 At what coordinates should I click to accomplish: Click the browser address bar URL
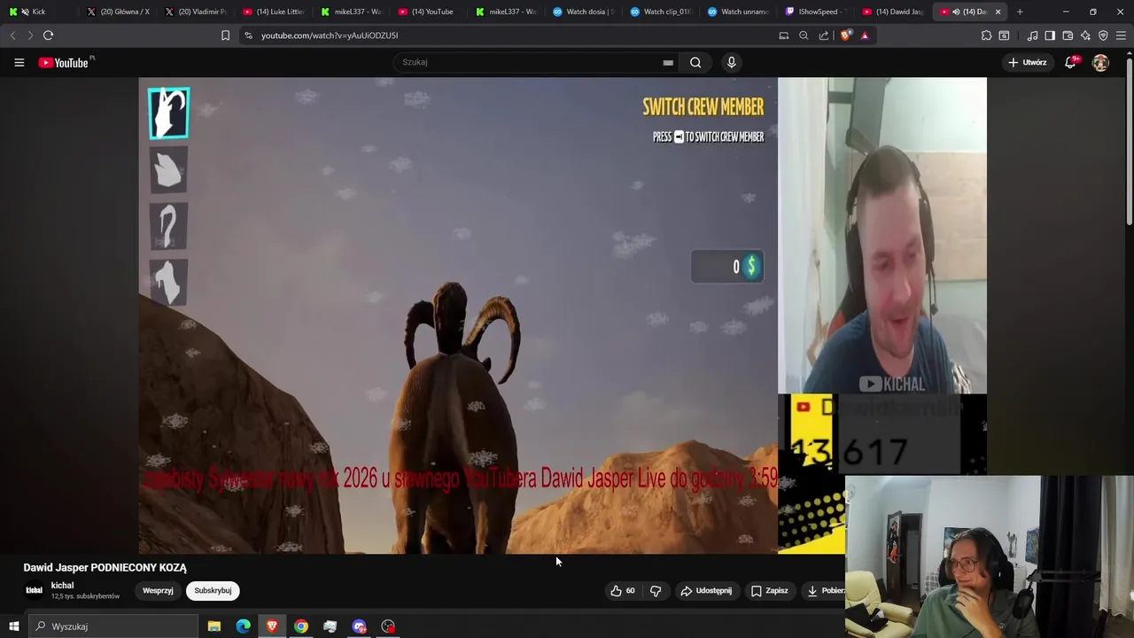point(330,35)
